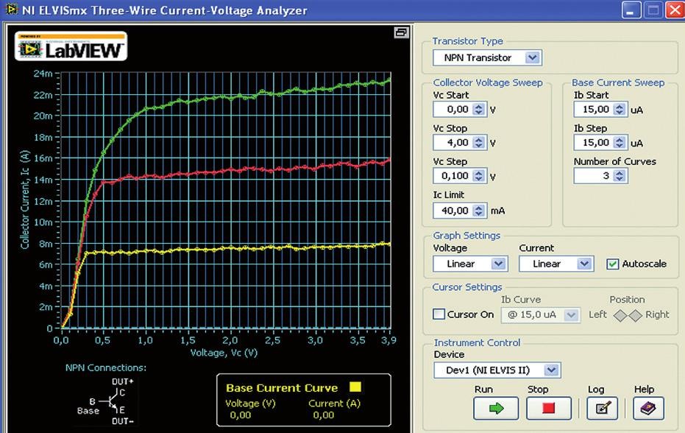Click the Ib Step stepper arrows
Screen dimensions: 685x433
pos(620,143)
